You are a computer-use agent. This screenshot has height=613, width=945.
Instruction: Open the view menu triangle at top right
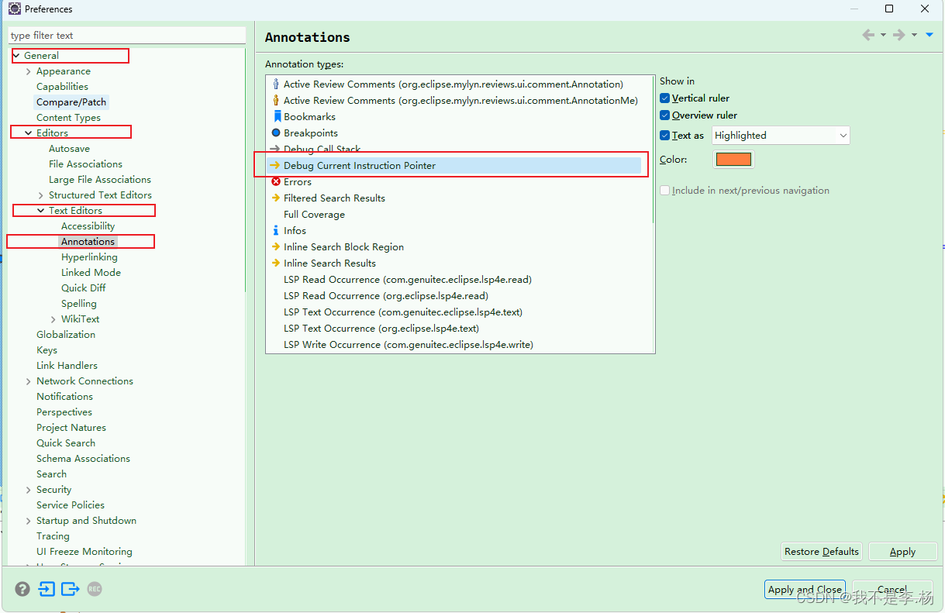[x=929, y=35]
